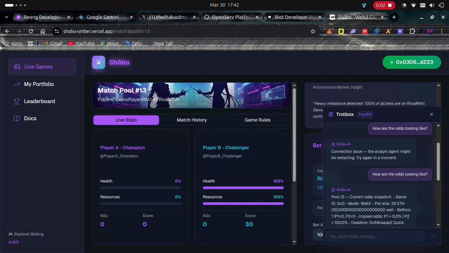View site information icon in the address bar

[x=57, y=31]
